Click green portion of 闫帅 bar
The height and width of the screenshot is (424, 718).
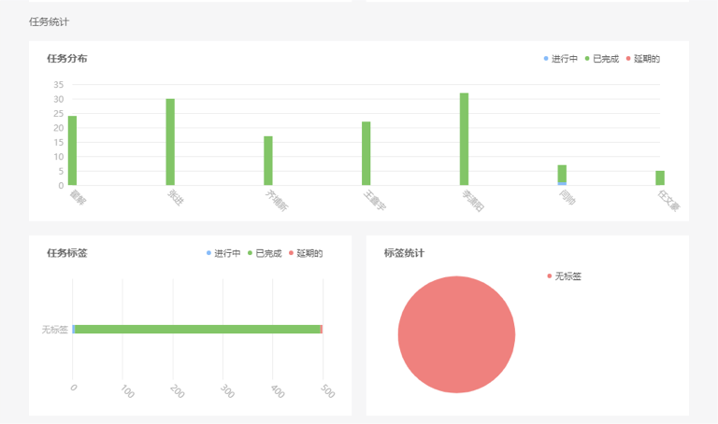[x=562, y=174]
